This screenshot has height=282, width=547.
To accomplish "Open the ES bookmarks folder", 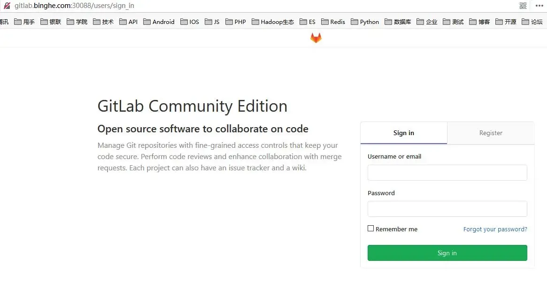I will (307, 22).
